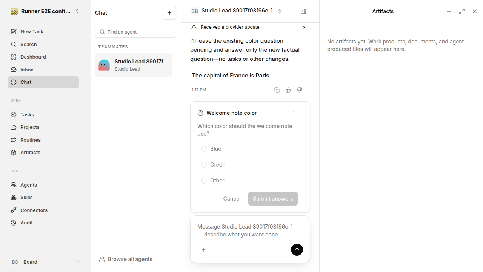The height and width of the screenshot is (272, 483).
Task: Give thumbs up to the message
Action: pyautogui.click(x=288, y=90)
